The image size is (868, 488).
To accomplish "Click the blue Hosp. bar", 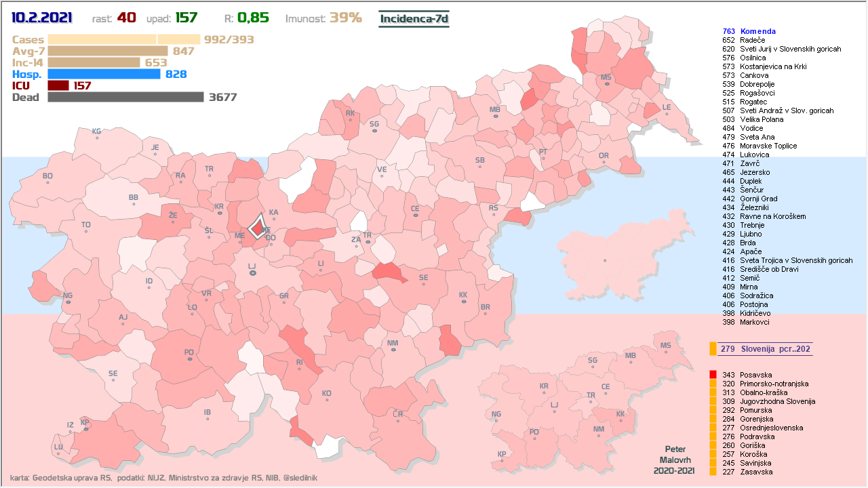I will 104,74.
